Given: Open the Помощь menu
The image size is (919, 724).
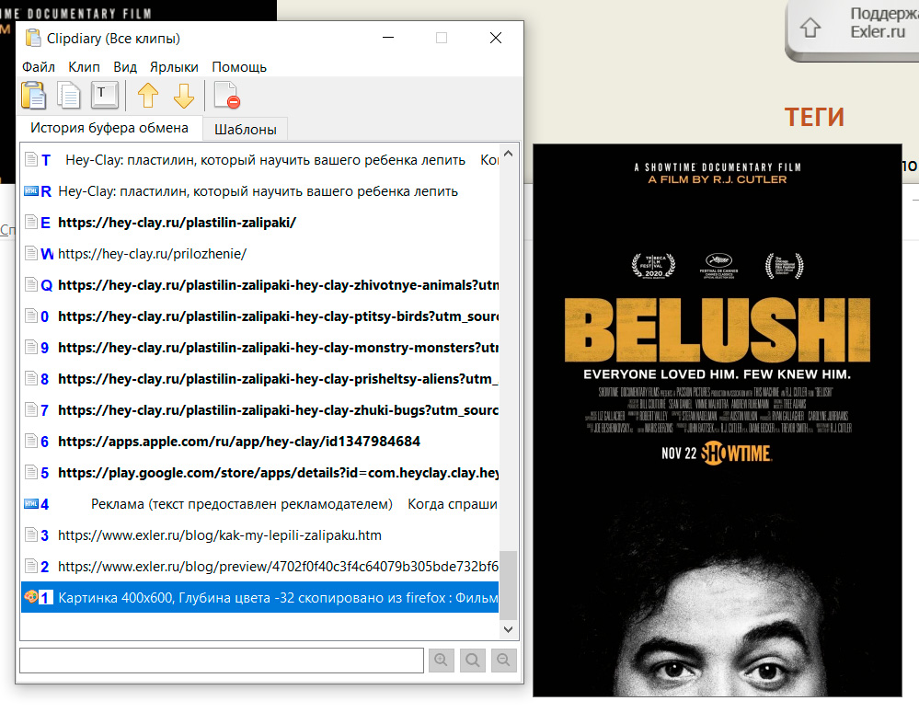Looking at the screenshot, I should coord(239,67).
